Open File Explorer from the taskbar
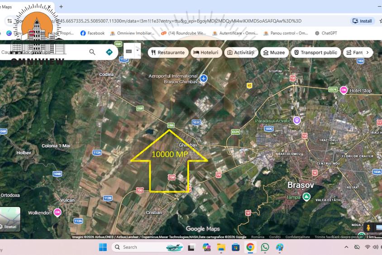The height and width of the screenshot is (255, 382). coord(221,247)
